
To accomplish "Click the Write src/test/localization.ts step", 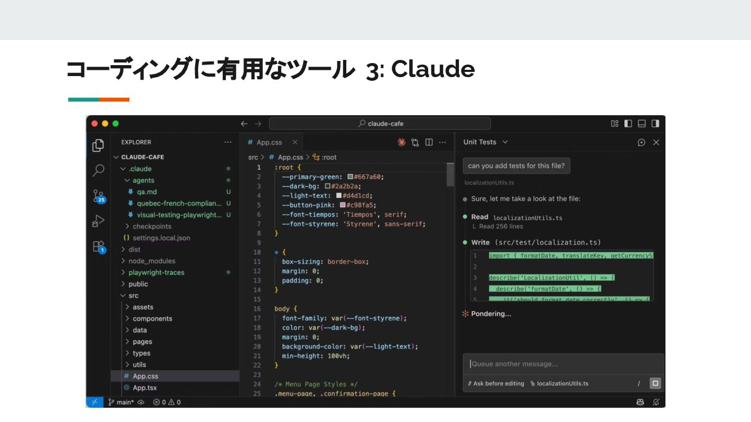I will point(536,242).
